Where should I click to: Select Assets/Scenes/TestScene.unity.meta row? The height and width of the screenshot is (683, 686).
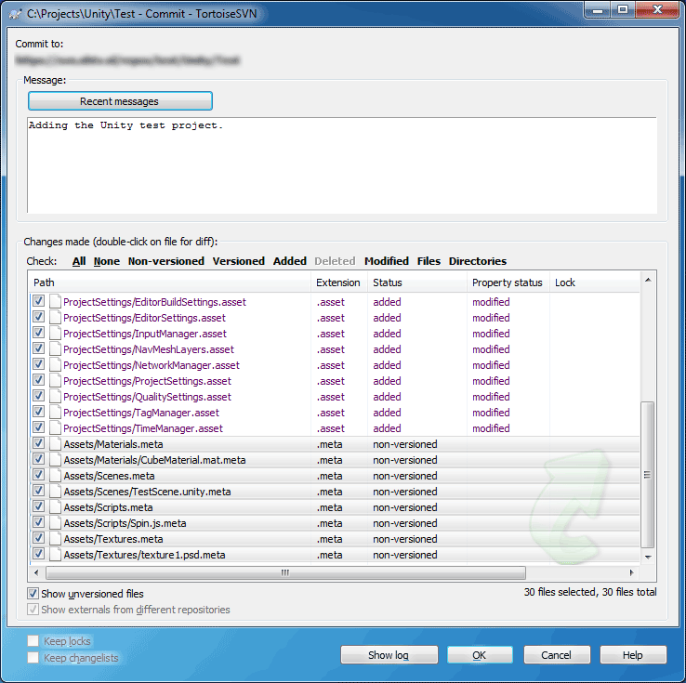coord(335,492)
